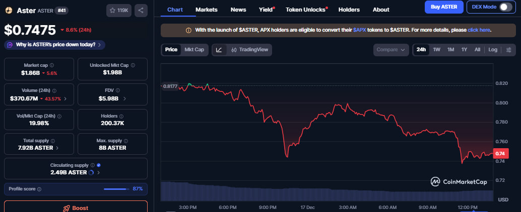Open the Compare dropdown
Viewport: 521px width, 212px height.
(392, 50)
